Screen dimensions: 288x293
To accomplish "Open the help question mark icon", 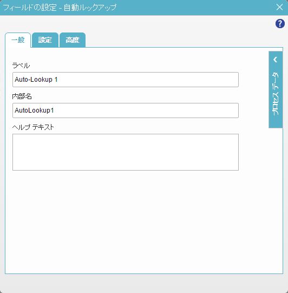I will pos(280,23).
